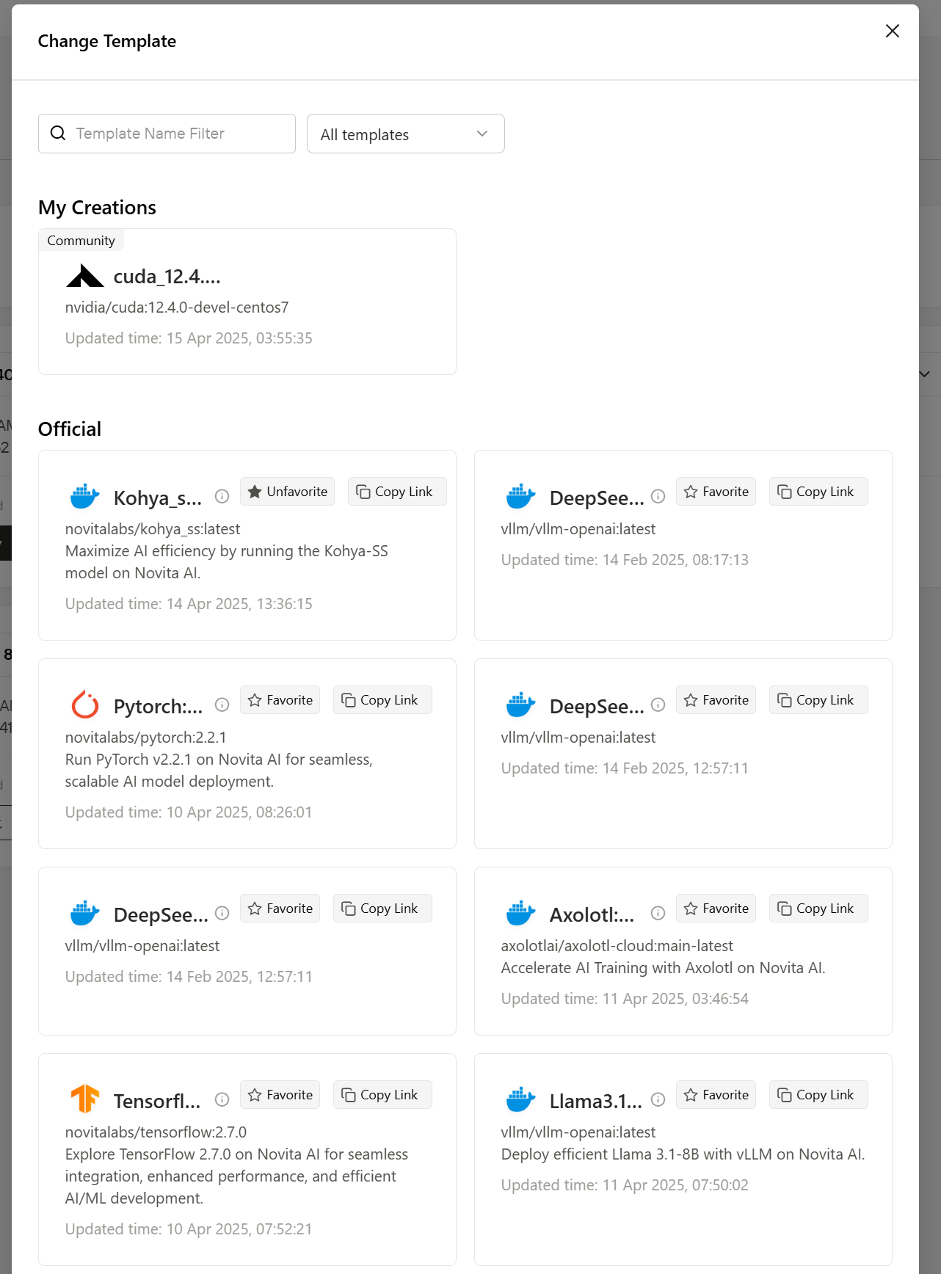Click 'Updated time: 10 Apr 2025, 07:52:21'

(189, 1229)
